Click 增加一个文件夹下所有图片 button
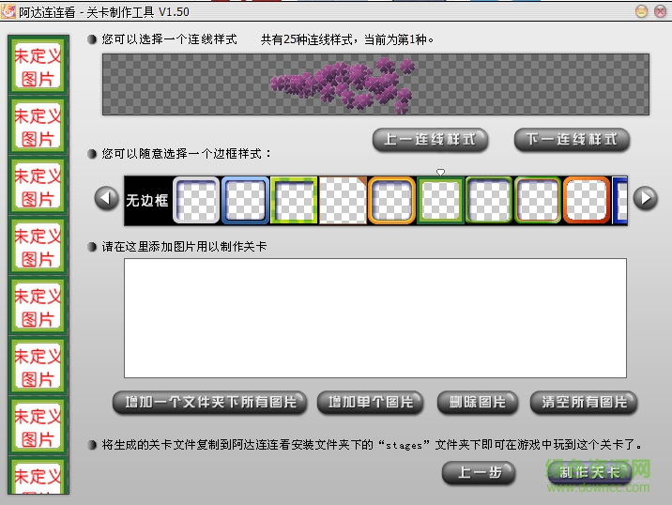Screen dimensions: 672x505 click(x=210, y=402)
